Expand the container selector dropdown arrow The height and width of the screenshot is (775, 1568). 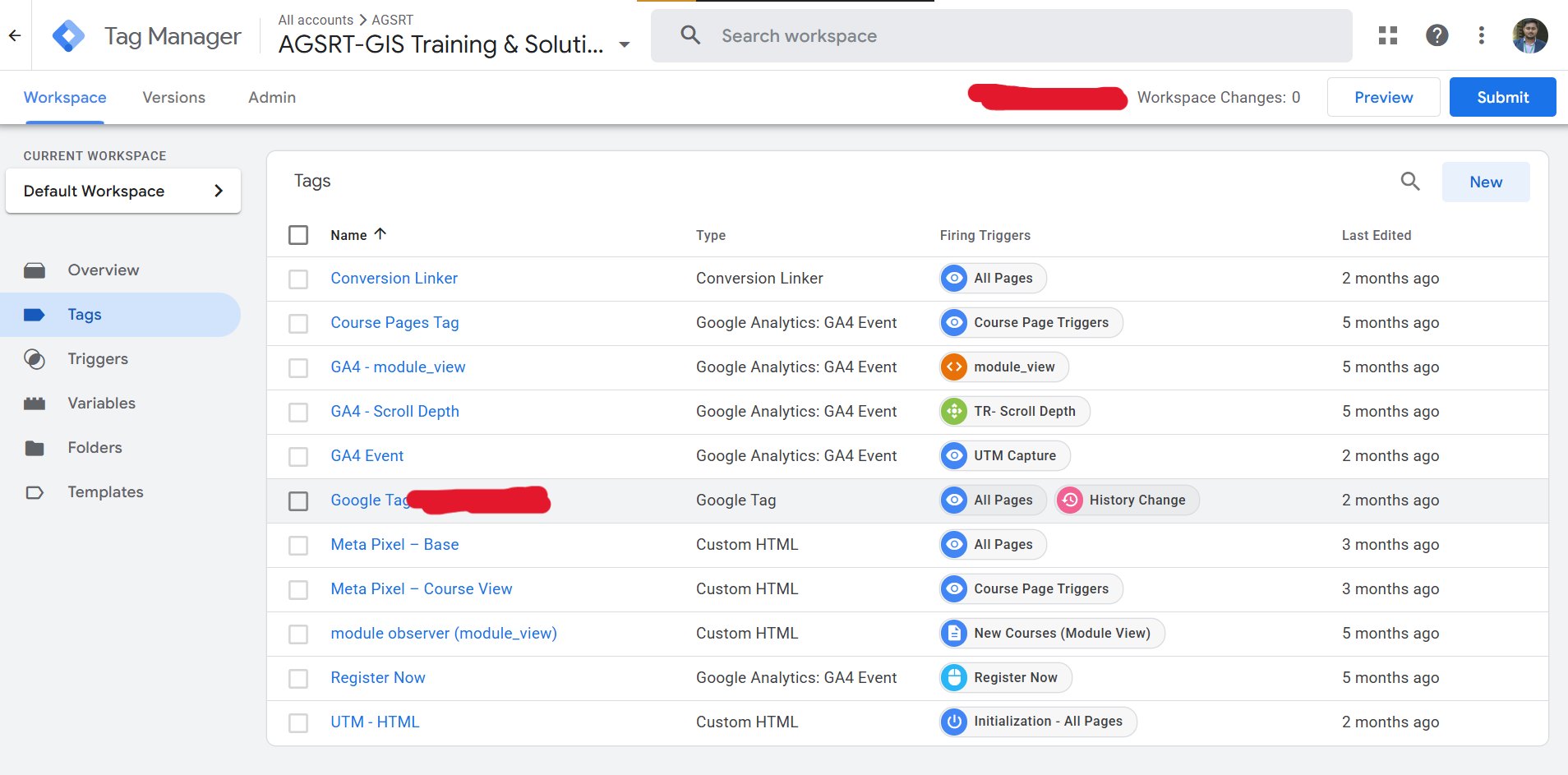click(625, 44)
